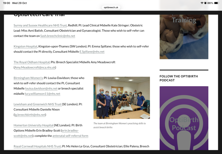This screenshot has width=222, height=154.
Task: Tap the Birmingham Women's team photo
Action: pos(122,98)
